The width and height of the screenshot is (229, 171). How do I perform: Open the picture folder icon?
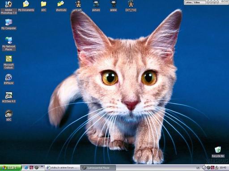click(x=96, y=6)
